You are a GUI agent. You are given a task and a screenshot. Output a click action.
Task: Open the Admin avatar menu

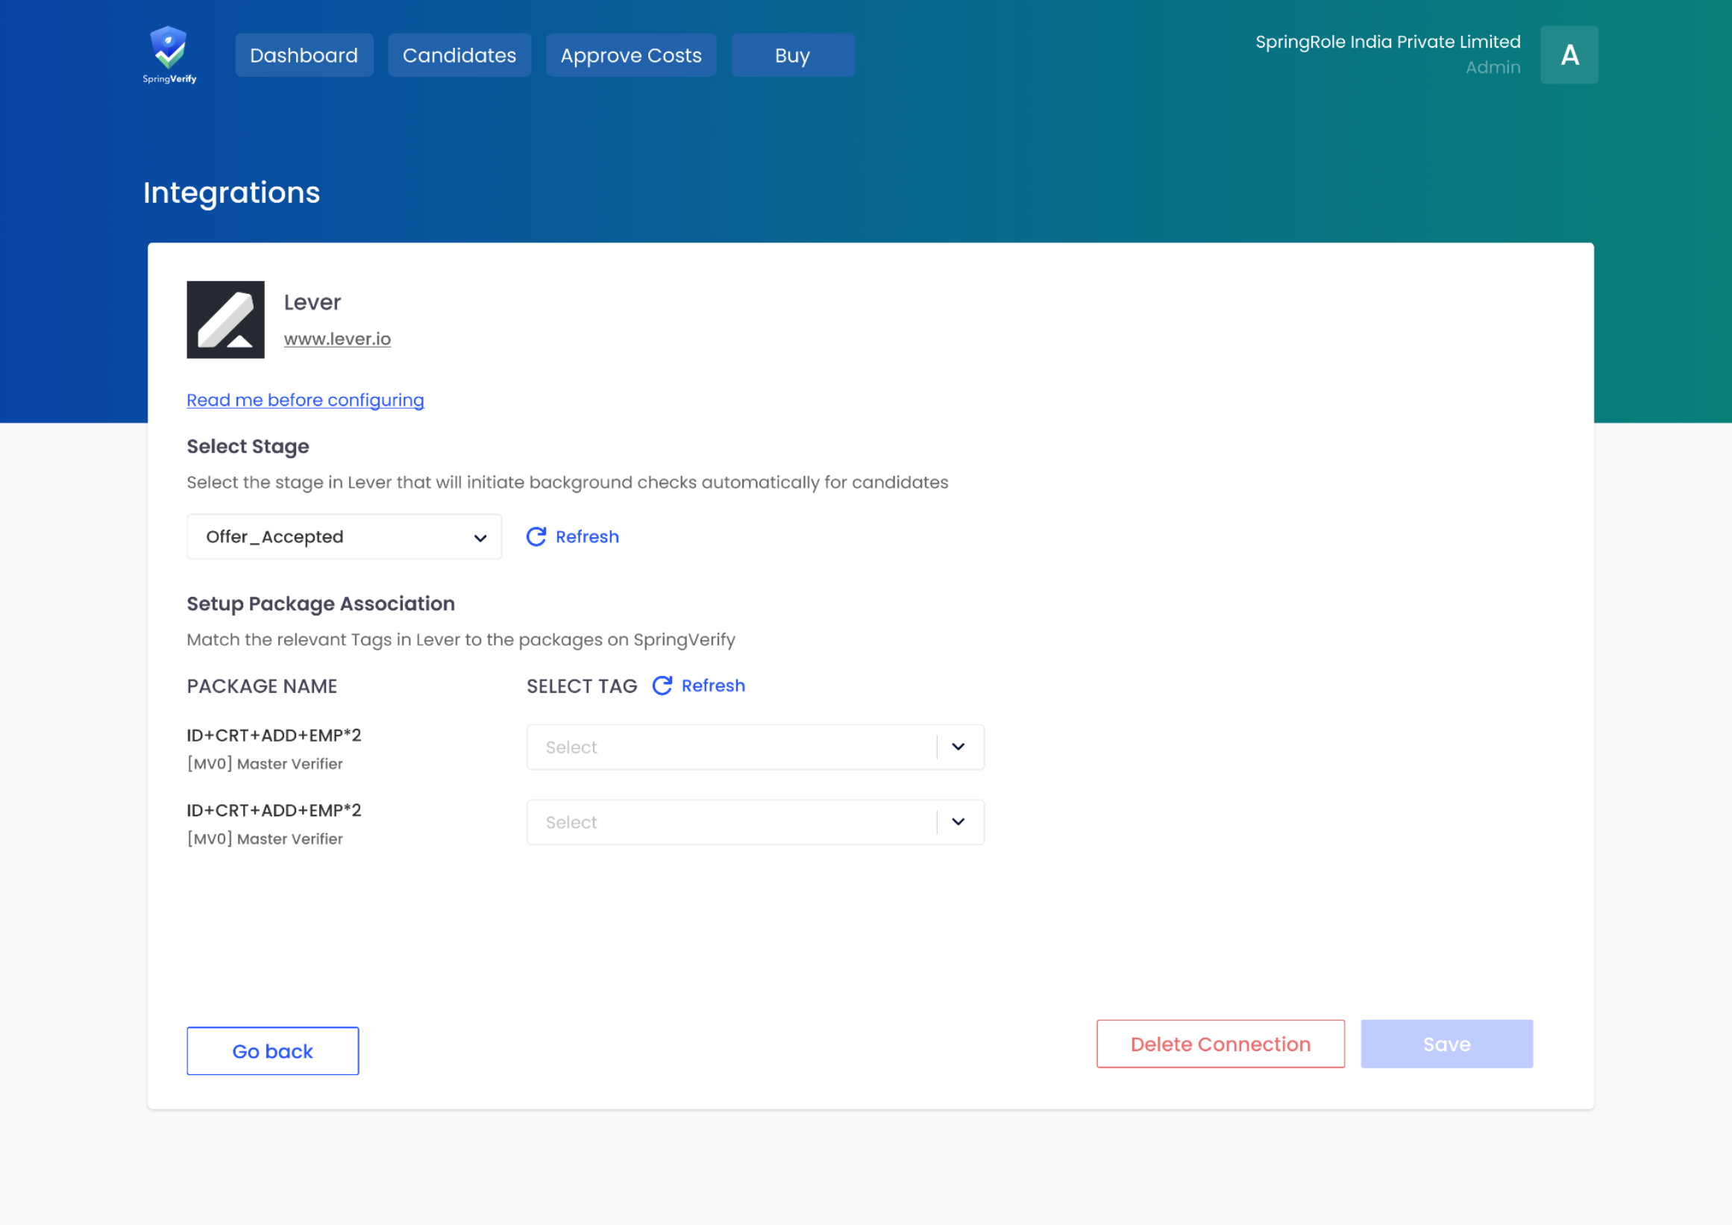1569,54
